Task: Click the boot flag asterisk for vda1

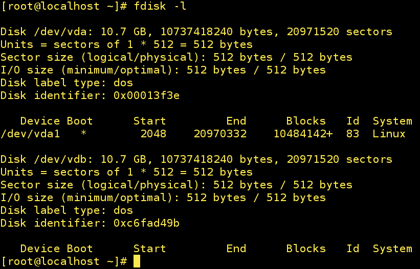Action: tap(83, 134)
